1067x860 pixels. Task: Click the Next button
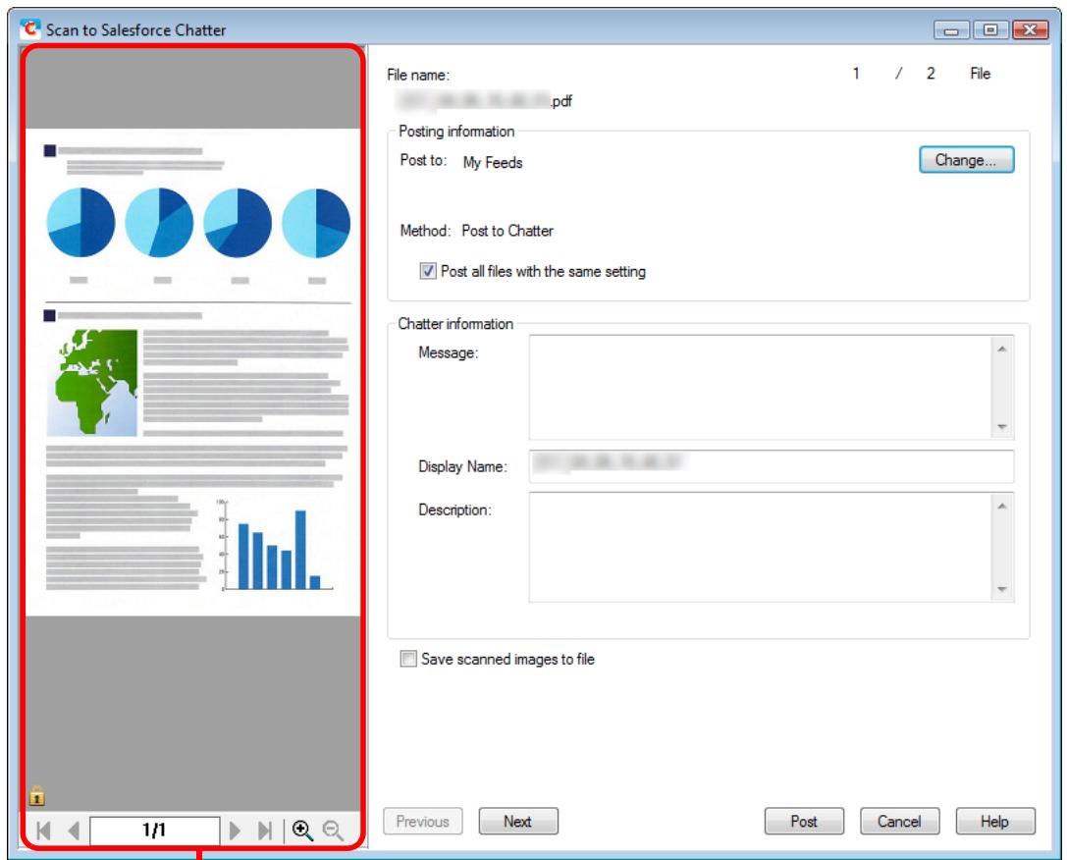click(x=518, y=821)
